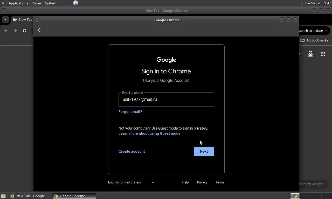Switch to Google Chrome taskbar entry

coord(74,196)
